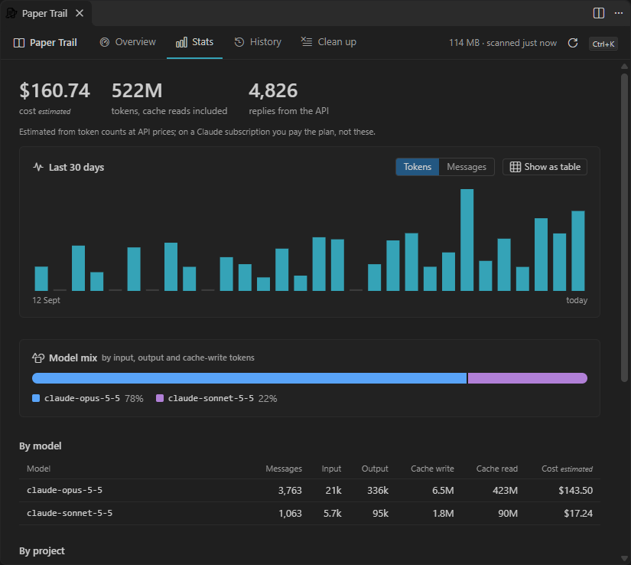Open the Ctrl+K command shortcut button
The height and width of the screenshot is (565, 631).
click(x=603, y=44)
